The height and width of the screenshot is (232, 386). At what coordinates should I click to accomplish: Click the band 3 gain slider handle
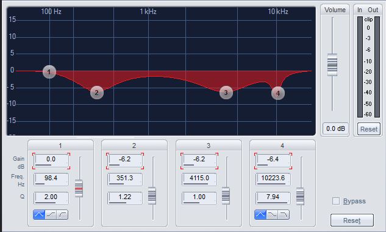[x=226, y=196]
